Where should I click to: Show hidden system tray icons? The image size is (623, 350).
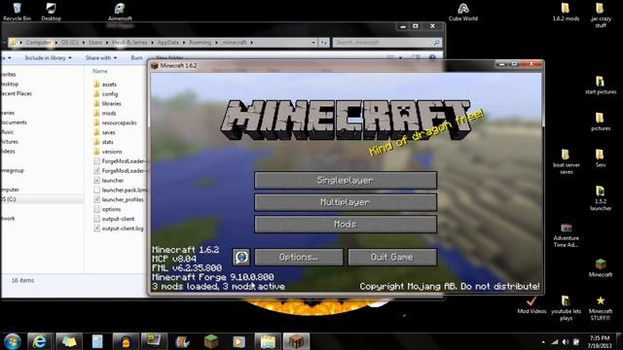[543, 341]
